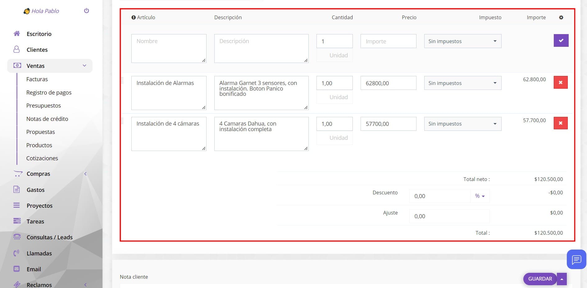
Task: Click the Tareas list icon
Action: coord(17,221)
